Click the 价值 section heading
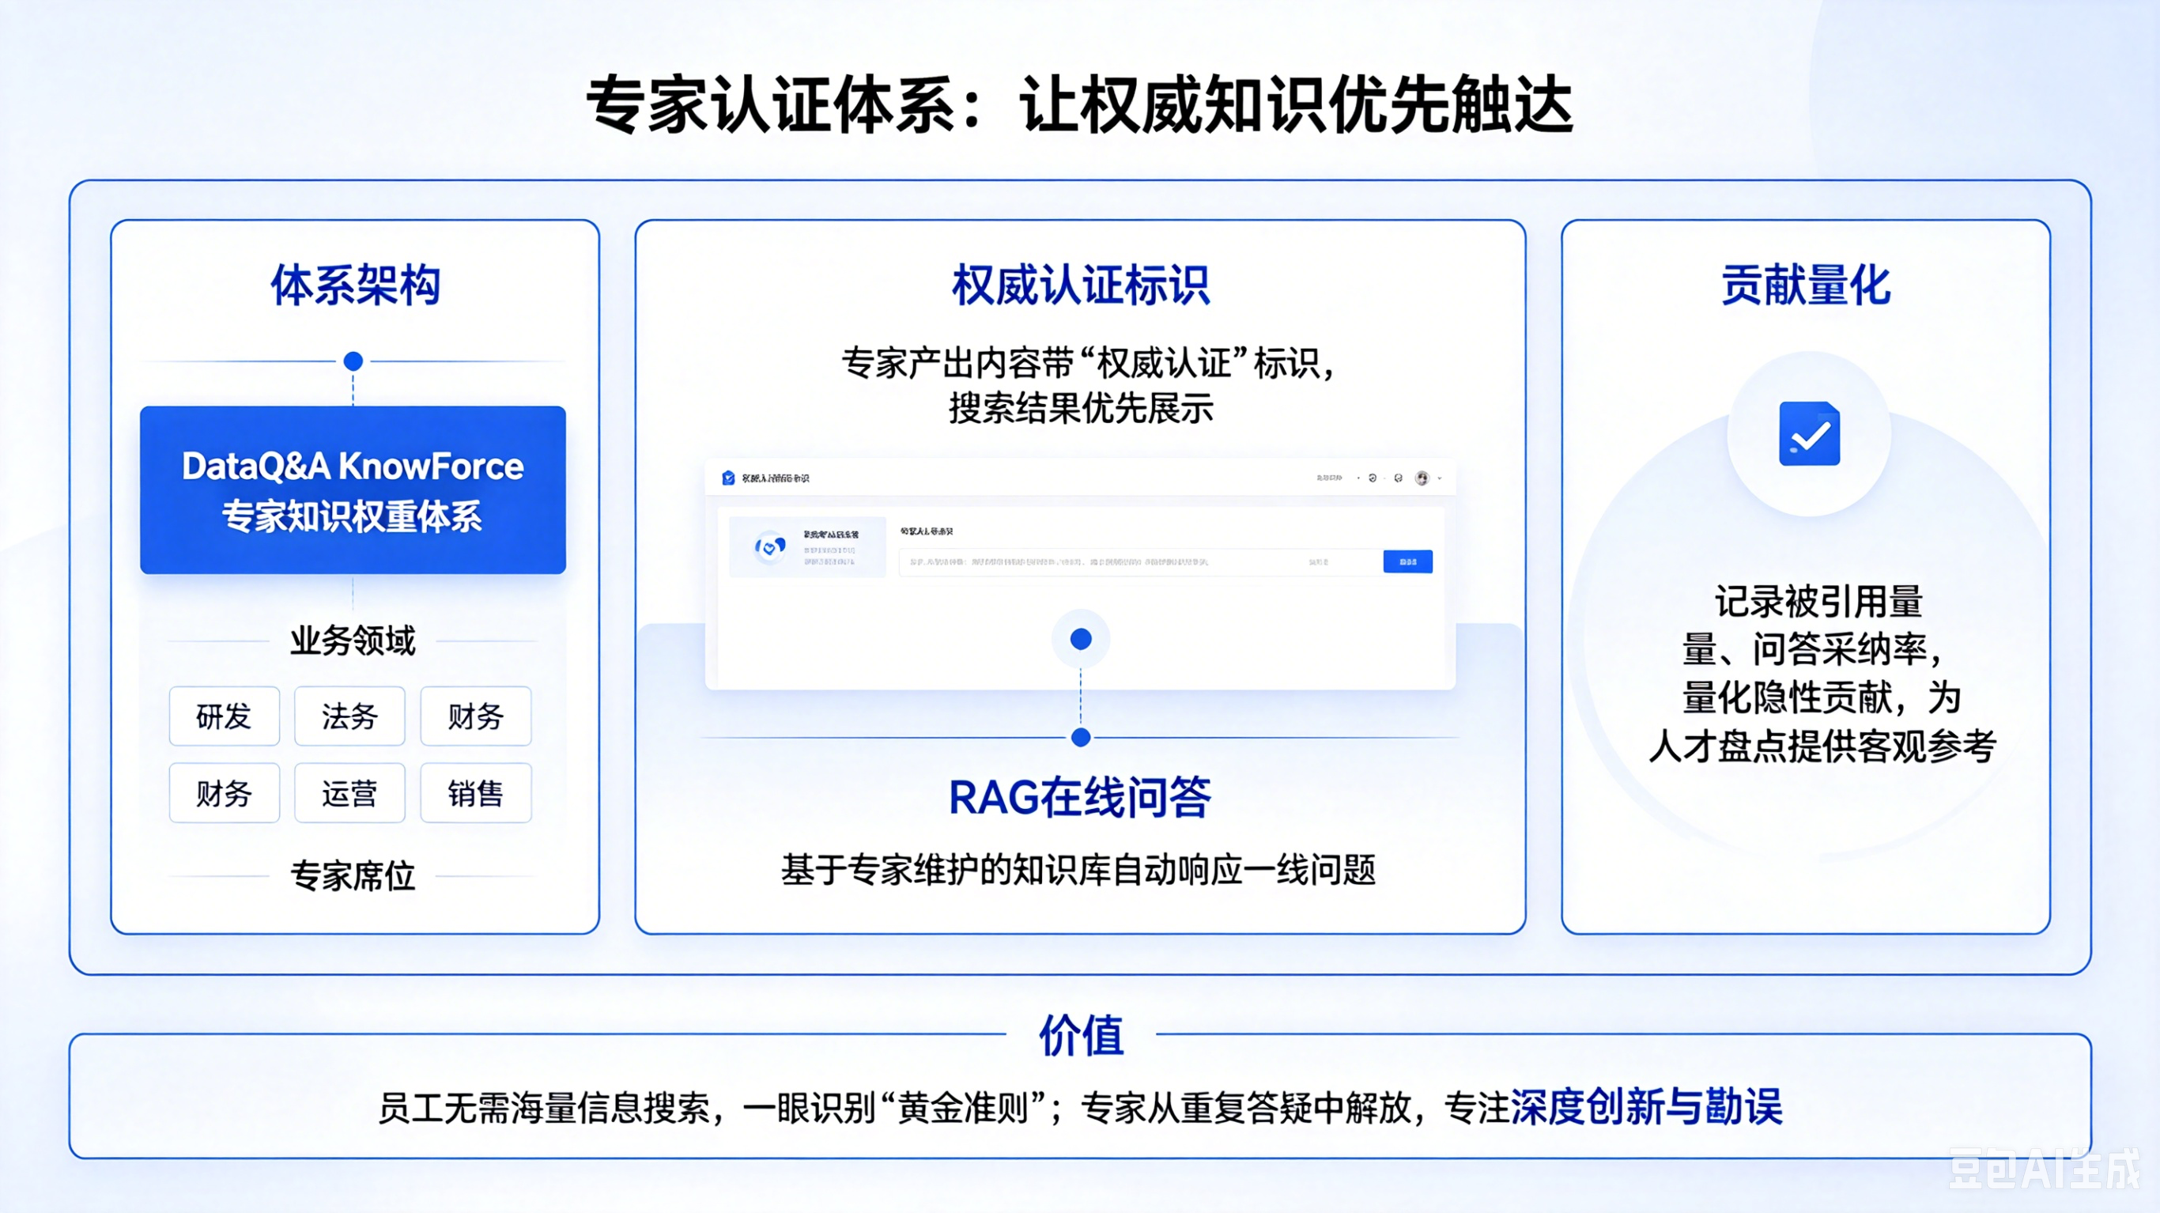2160x1213 pixels. tap(1081, 1035)
